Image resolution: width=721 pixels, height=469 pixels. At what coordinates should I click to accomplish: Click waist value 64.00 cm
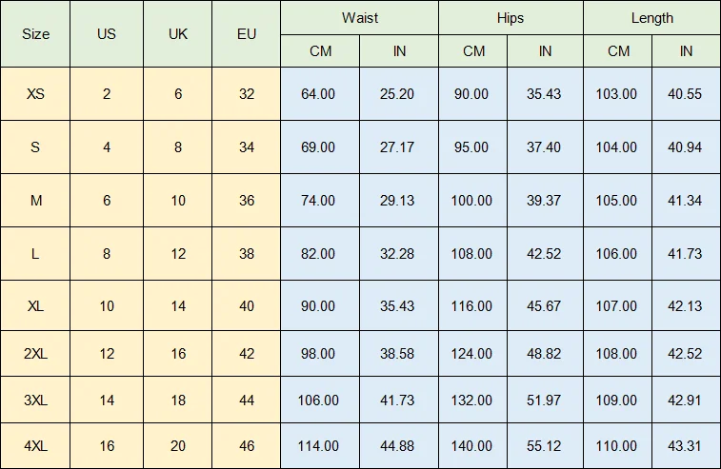(x=318, y=94)
